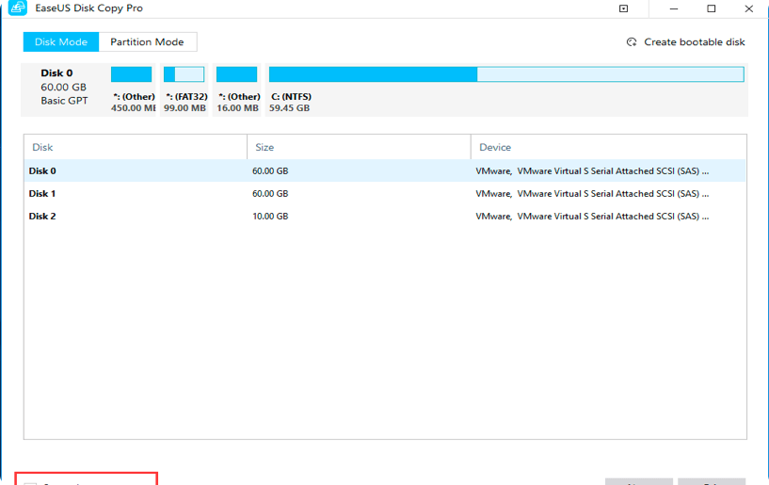Select the 450.00 MB (Other) partition bar
The image size is (769, 485).
[131, 74]
